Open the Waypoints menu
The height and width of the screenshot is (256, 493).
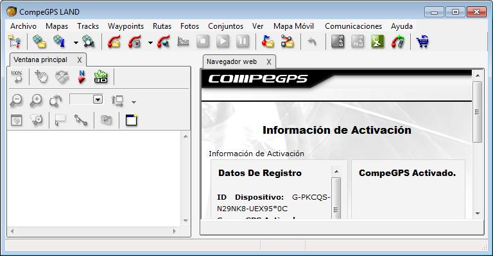coord(125,26)
